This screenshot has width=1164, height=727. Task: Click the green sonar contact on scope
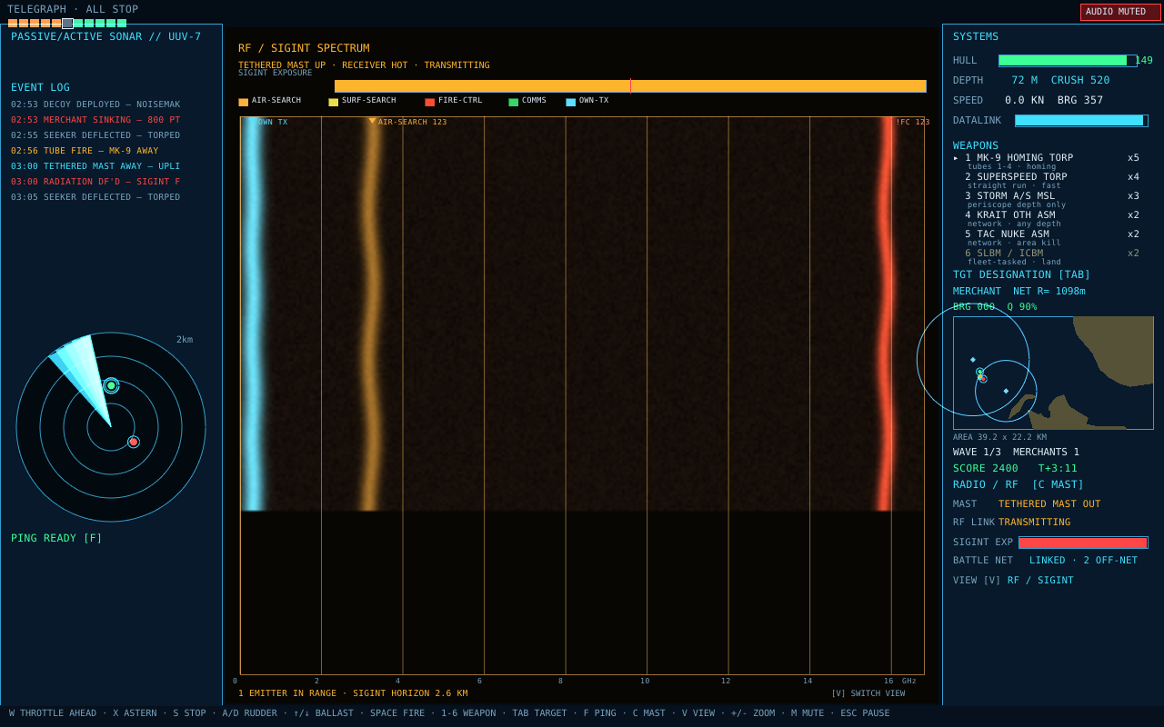point(111,385)
